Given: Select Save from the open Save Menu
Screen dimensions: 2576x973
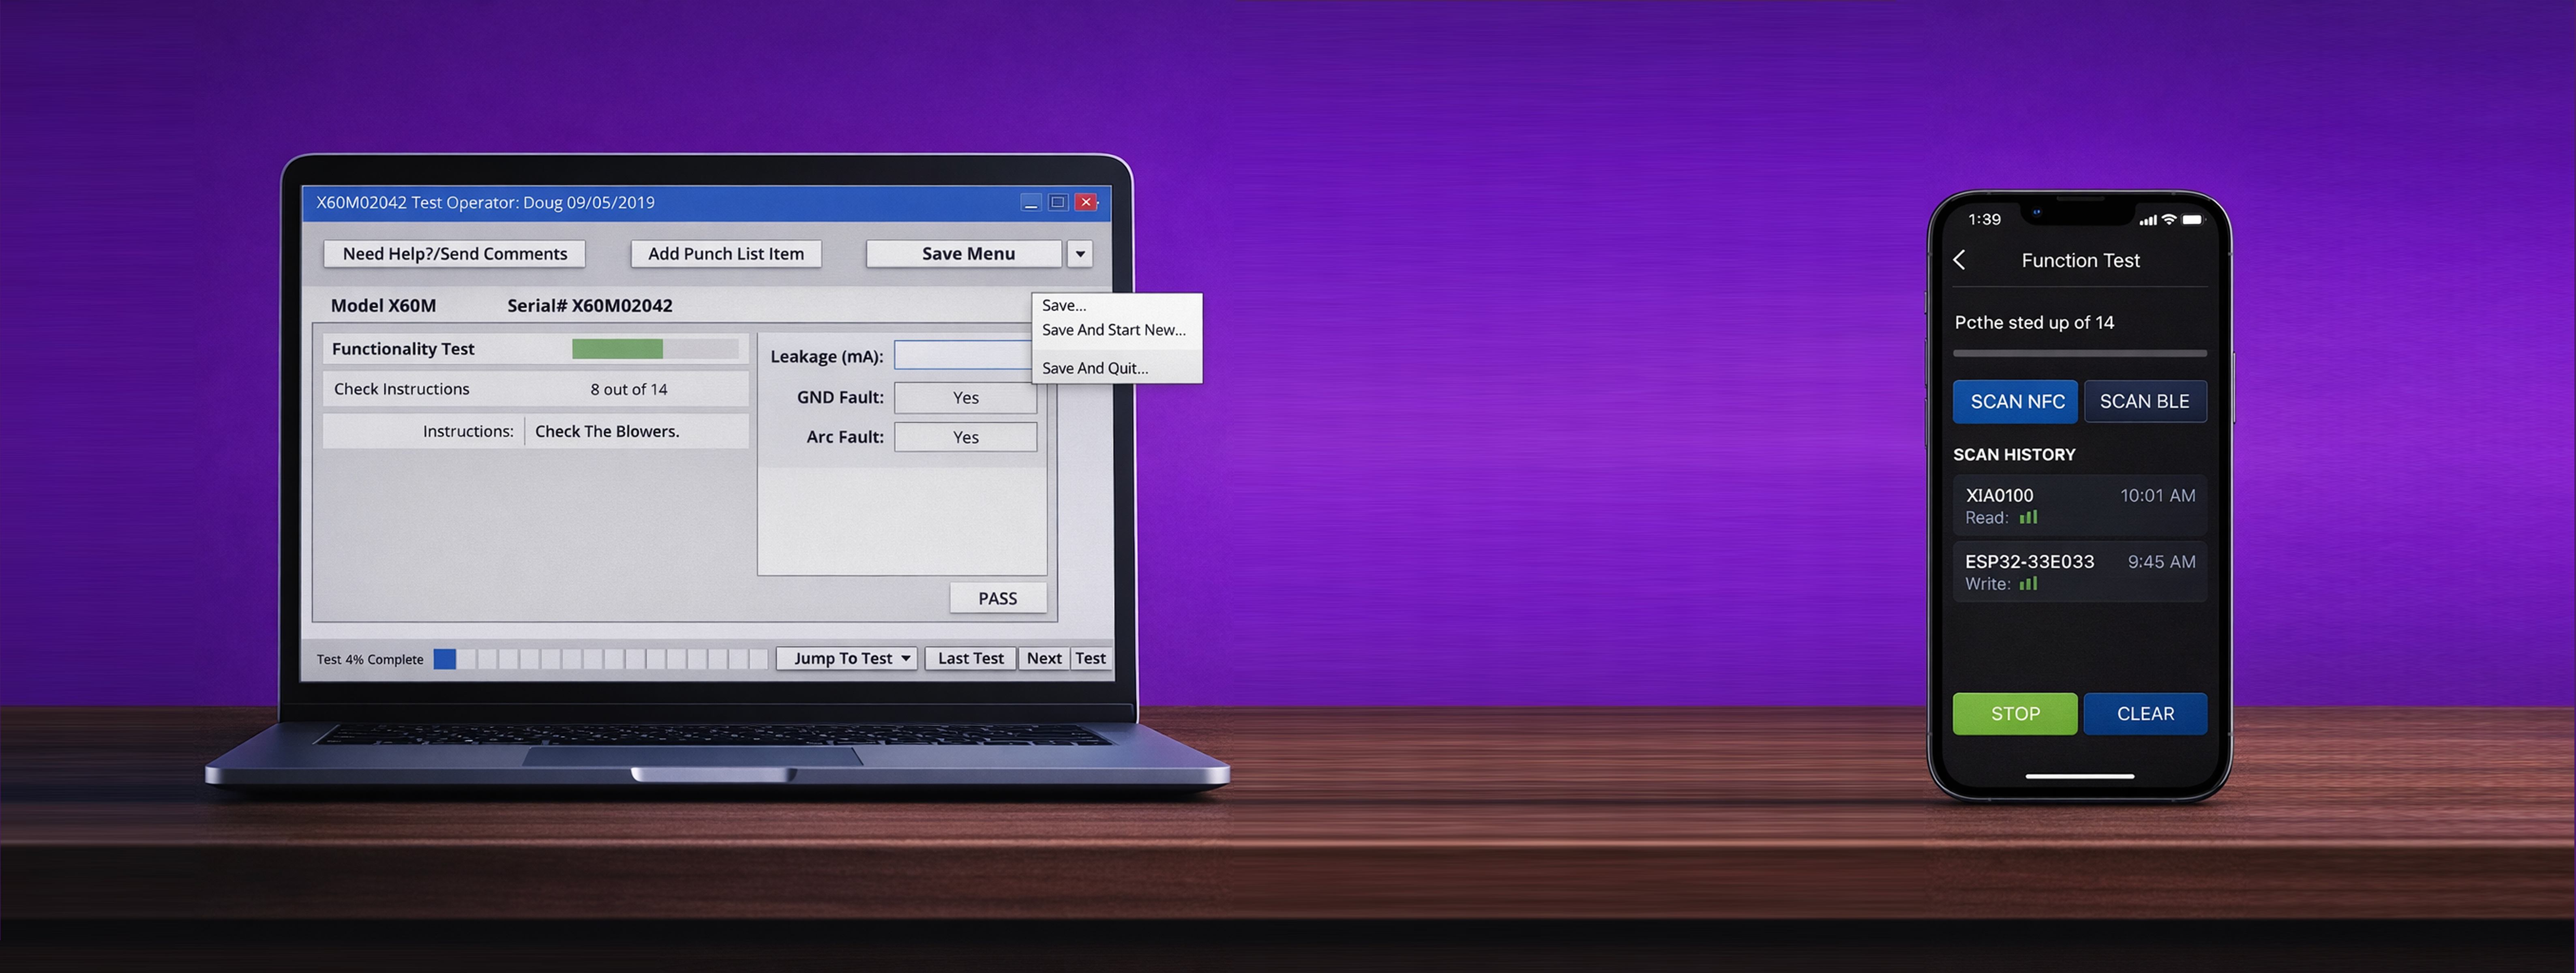Looking at the screenshot, I should tap(1062, 305).
